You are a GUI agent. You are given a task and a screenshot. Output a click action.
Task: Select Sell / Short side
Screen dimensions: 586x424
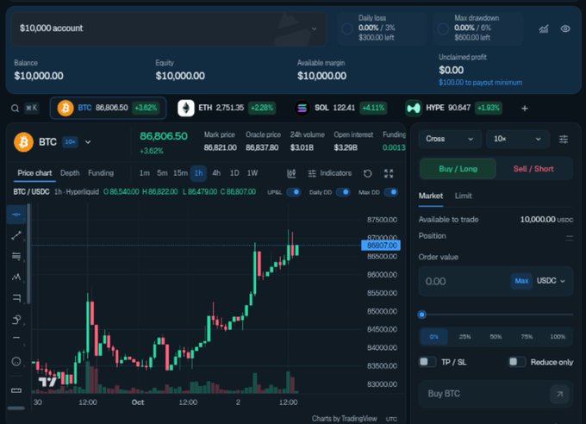tap(533, 169)
